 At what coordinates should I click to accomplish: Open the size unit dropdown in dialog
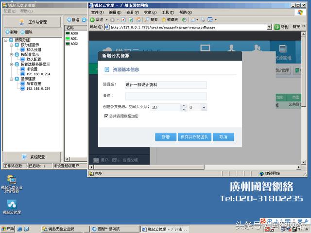tap(204, 107)
